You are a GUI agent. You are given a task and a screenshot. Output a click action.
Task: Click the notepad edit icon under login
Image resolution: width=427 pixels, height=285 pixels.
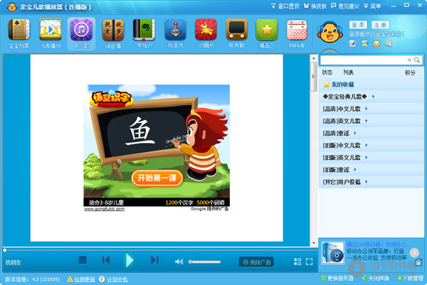353,43
